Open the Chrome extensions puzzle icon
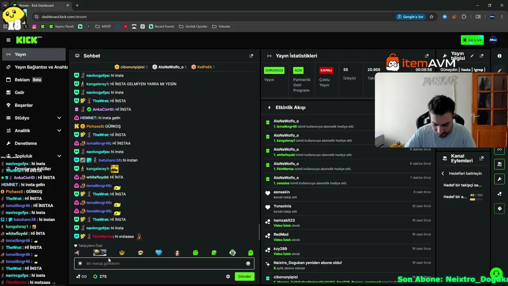 [464, 17]
